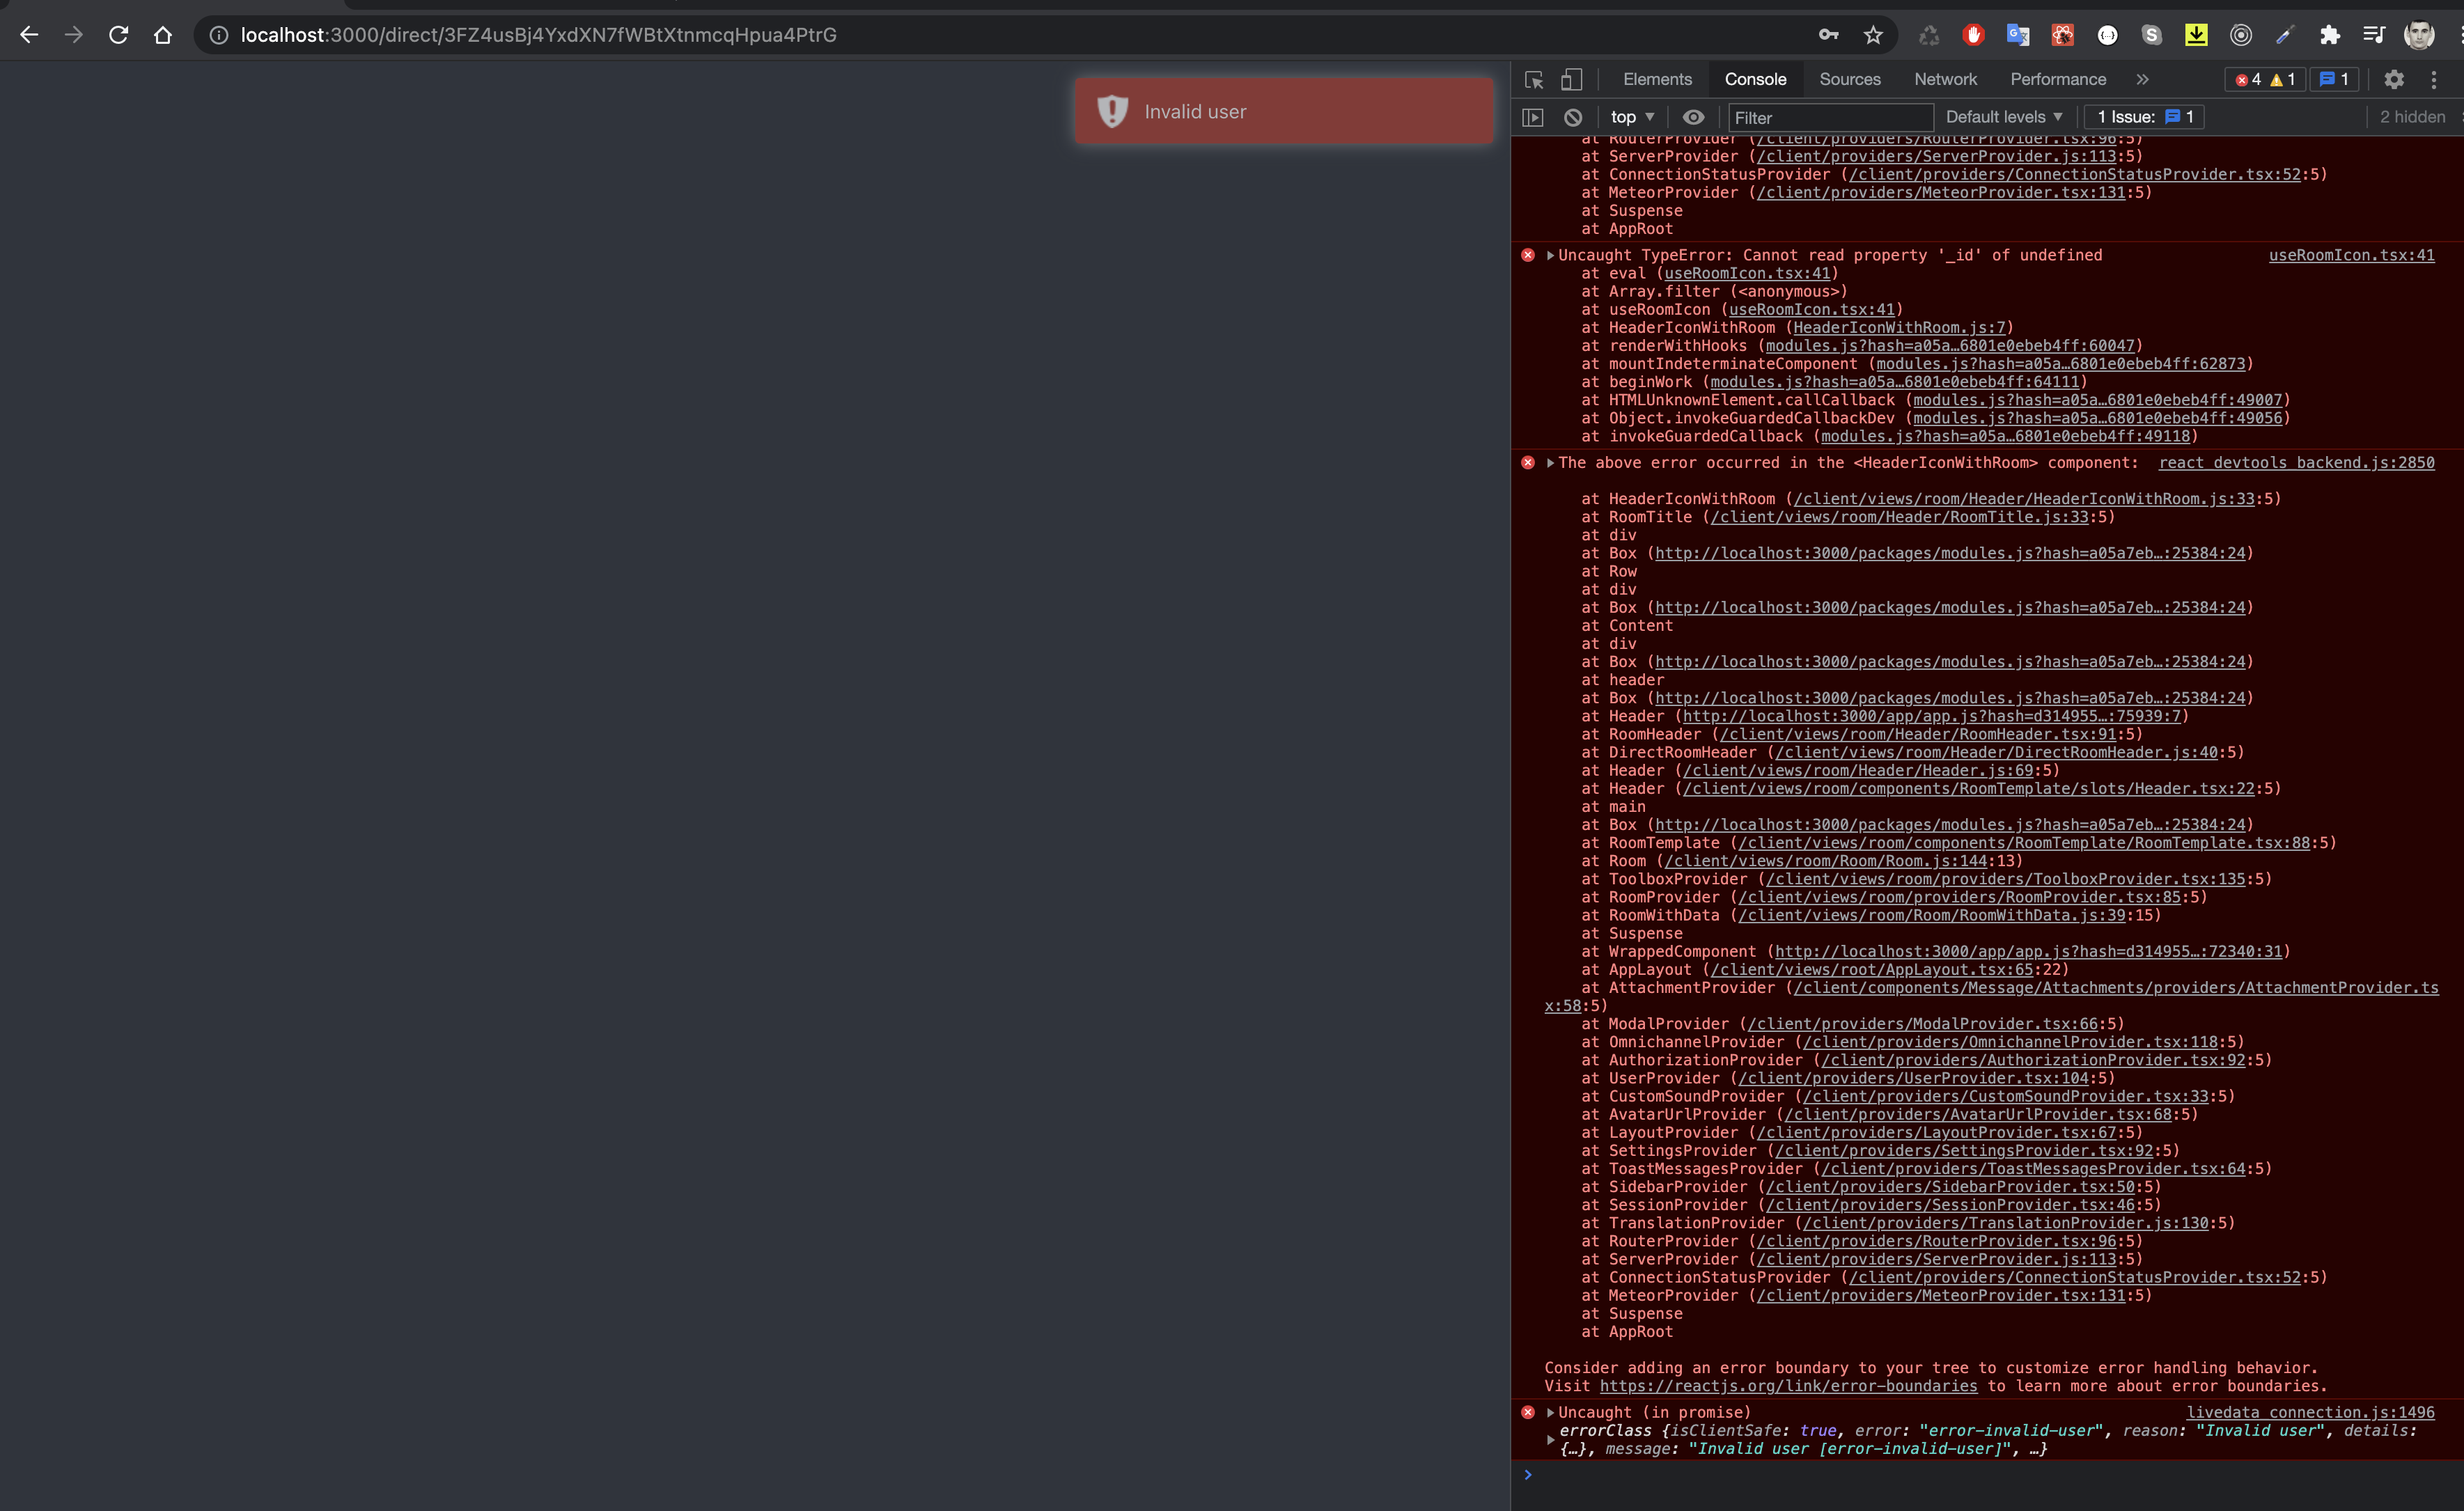Open the reactjs.org error-boundaries link
2464x1511 pixels.
coord(1788,1386)
